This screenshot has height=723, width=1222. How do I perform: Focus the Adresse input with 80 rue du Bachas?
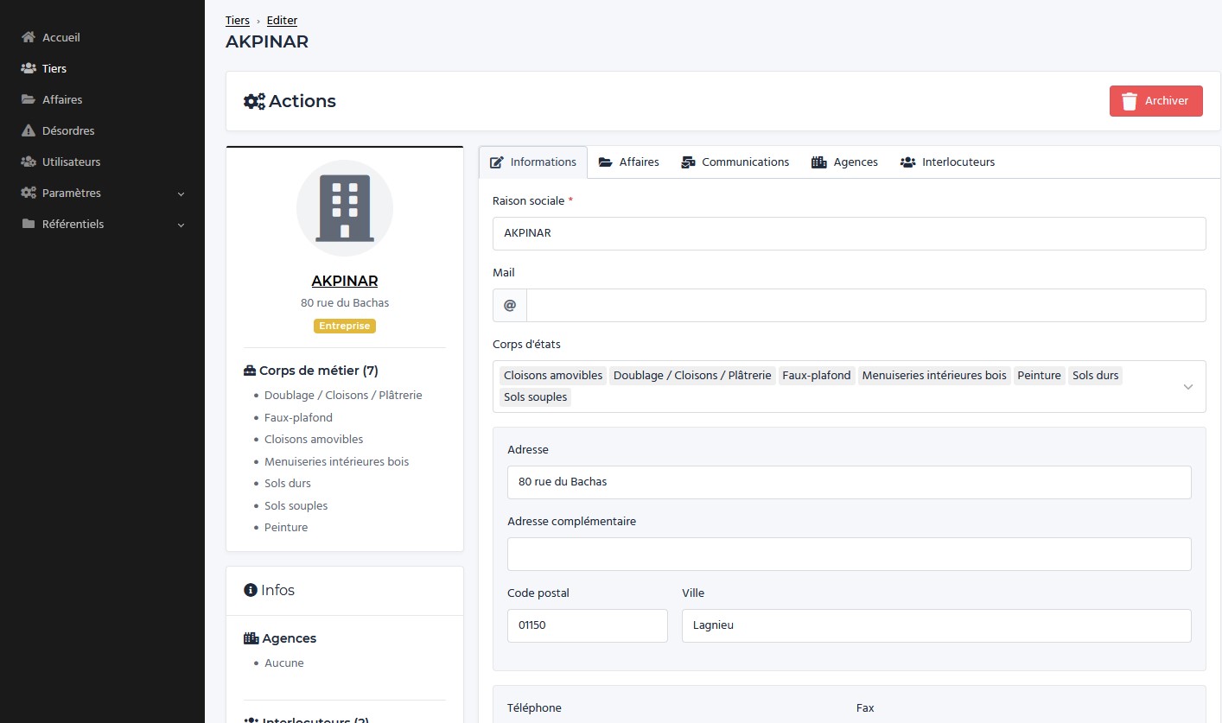pyautogui.click(x=850, y=482)
